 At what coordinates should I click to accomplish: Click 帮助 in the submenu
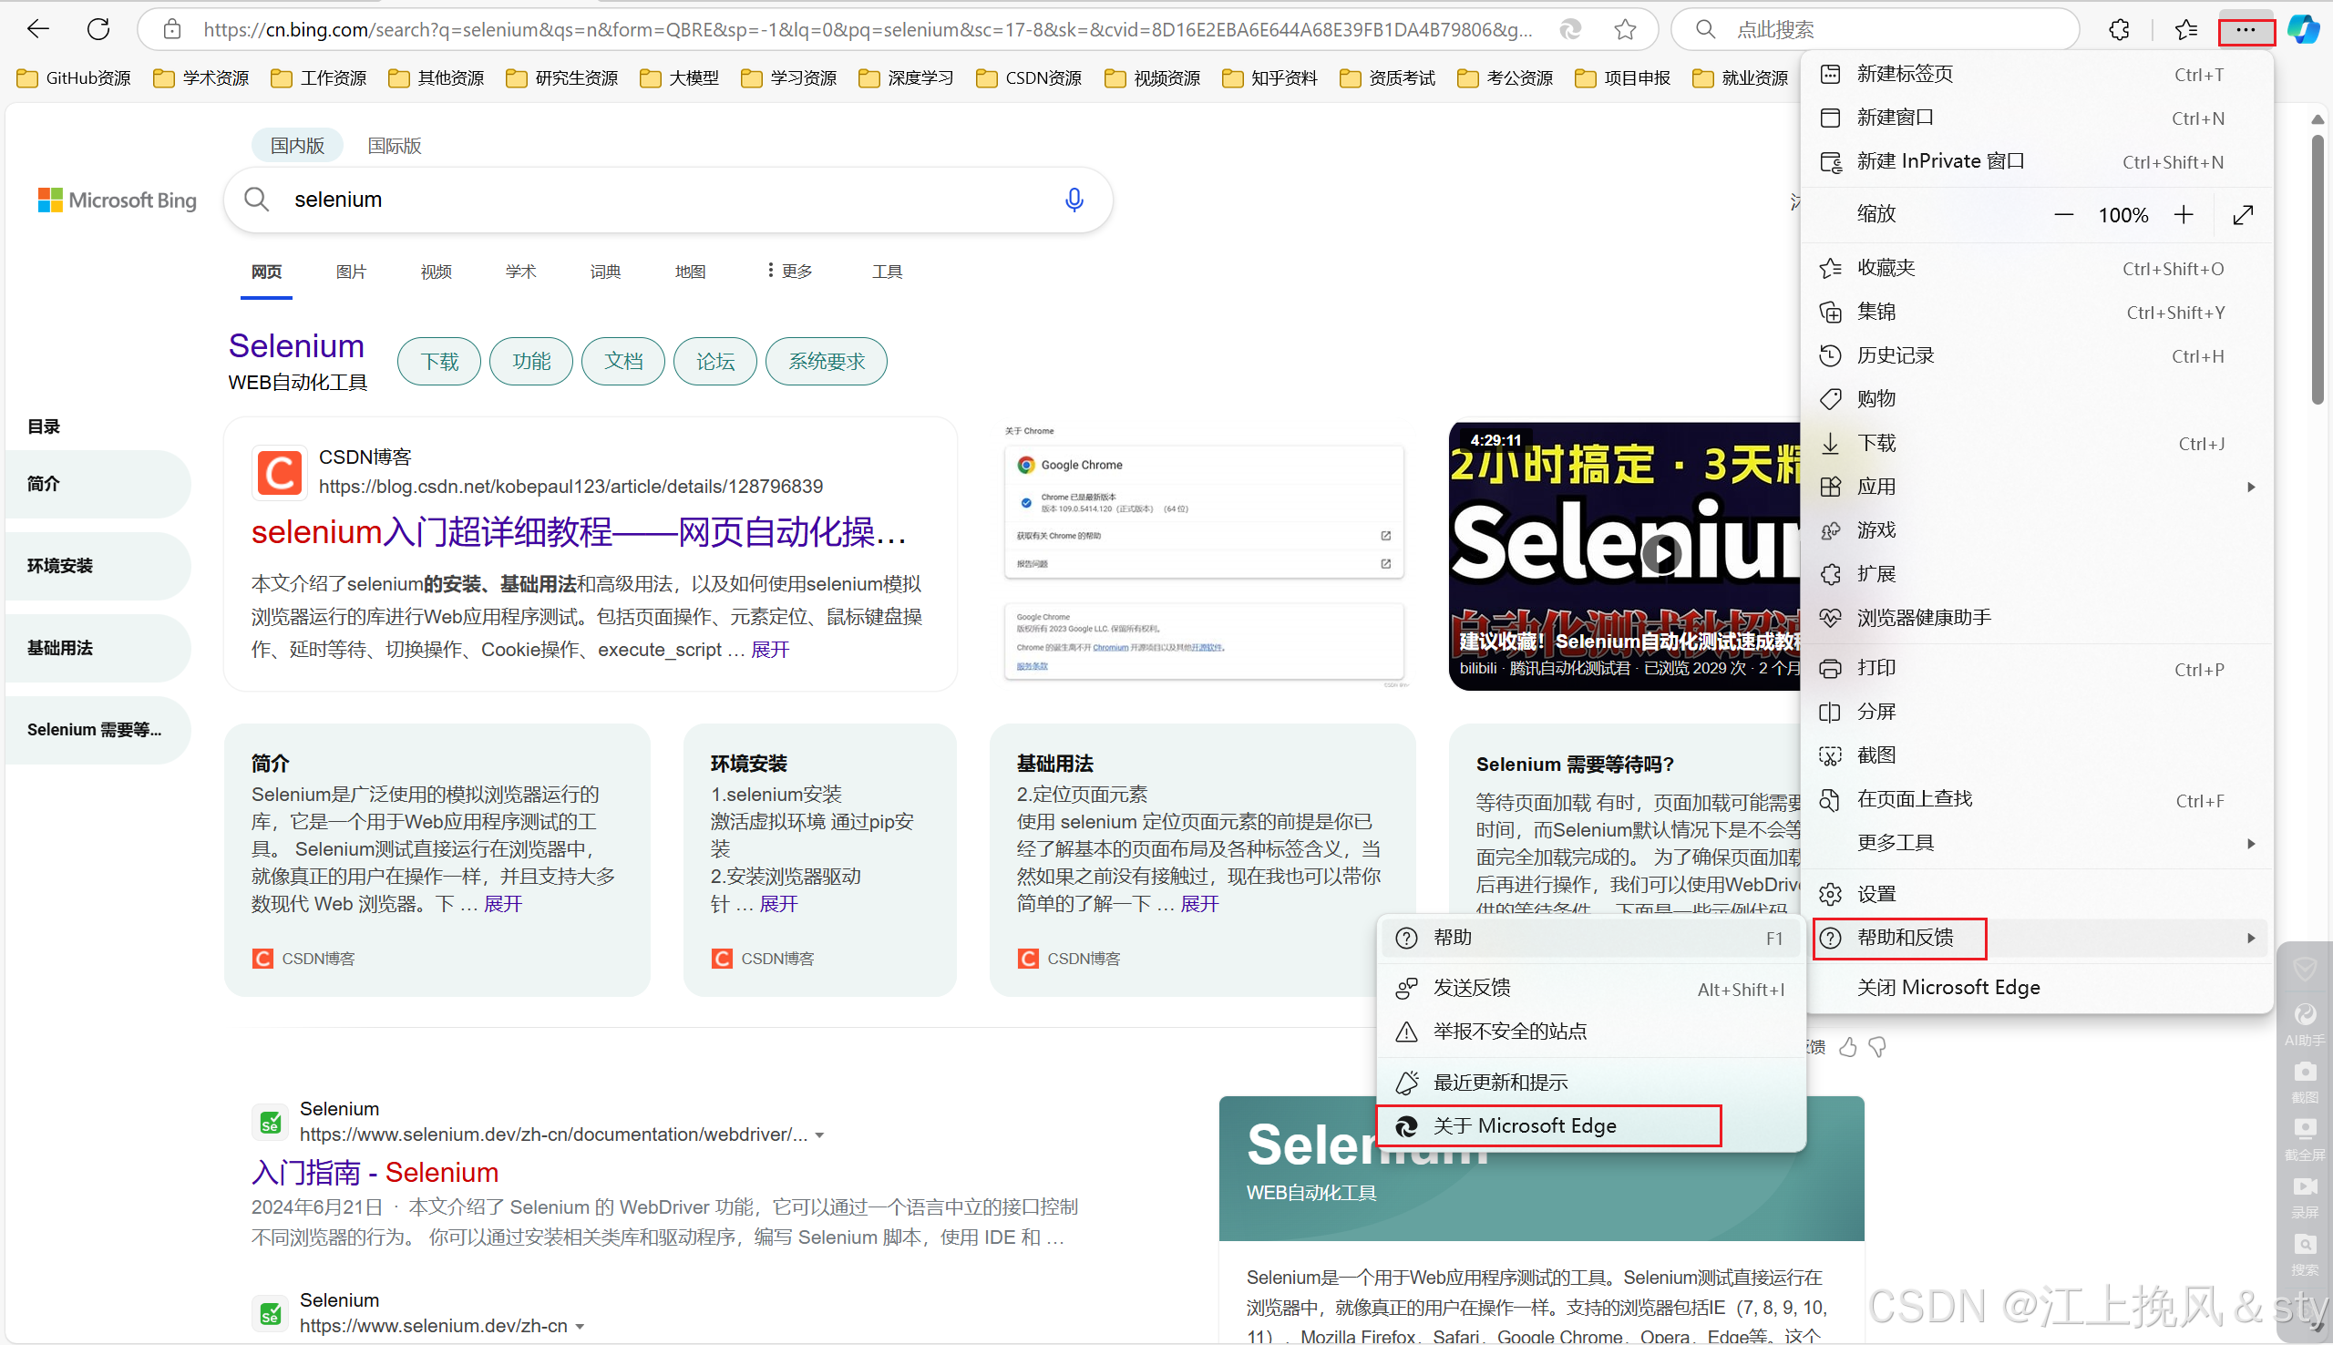[1590, 939]
